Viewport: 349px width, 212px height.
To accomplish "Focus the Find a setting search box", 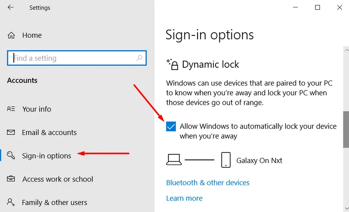I will pyautogui.click(x=77, y=58).
